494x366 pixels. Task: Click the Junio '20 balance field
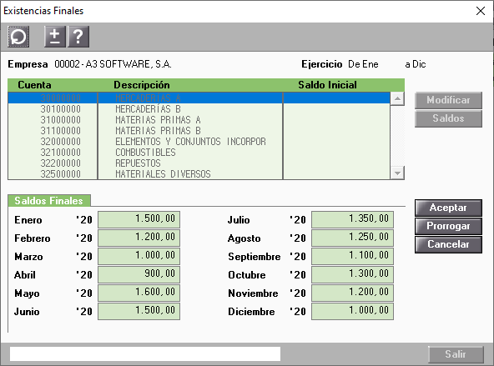(139, 311)
